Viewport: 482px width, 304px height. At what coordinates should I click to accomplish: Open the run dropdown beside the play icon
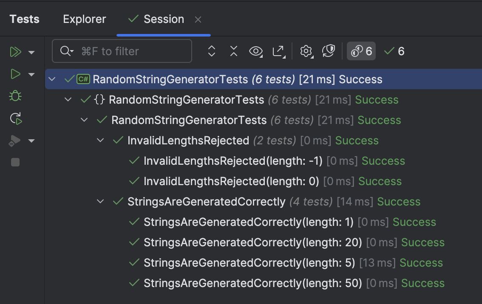tap(31, 74)
